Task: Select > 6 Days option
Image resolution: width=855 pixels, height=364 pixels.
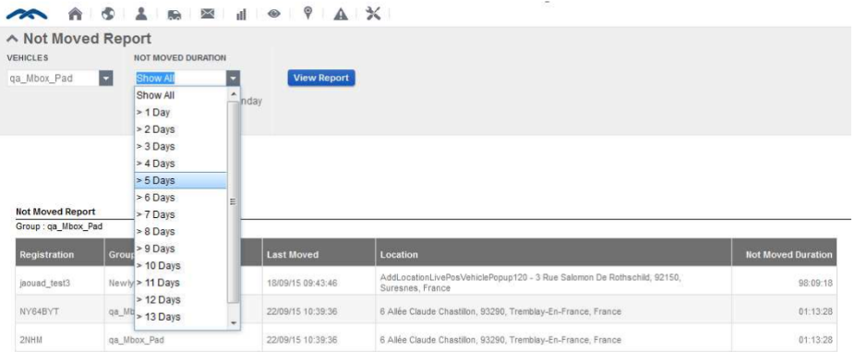Action: tap(180, 197)
